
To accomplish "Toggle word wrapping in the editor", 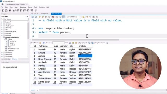I will click(97, 17).
